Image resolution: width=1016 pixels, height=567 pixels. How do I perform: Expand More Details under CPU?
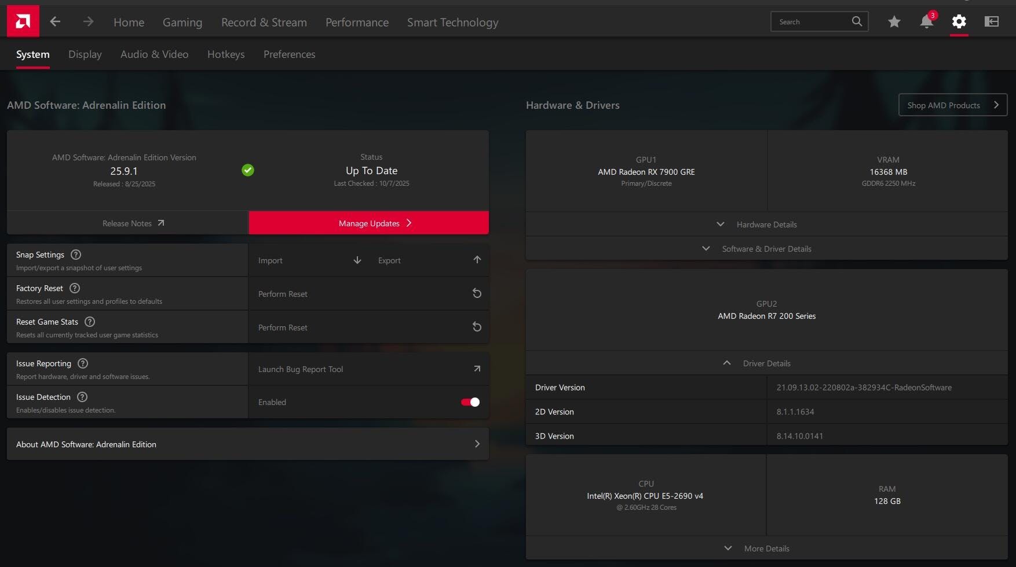766,548
